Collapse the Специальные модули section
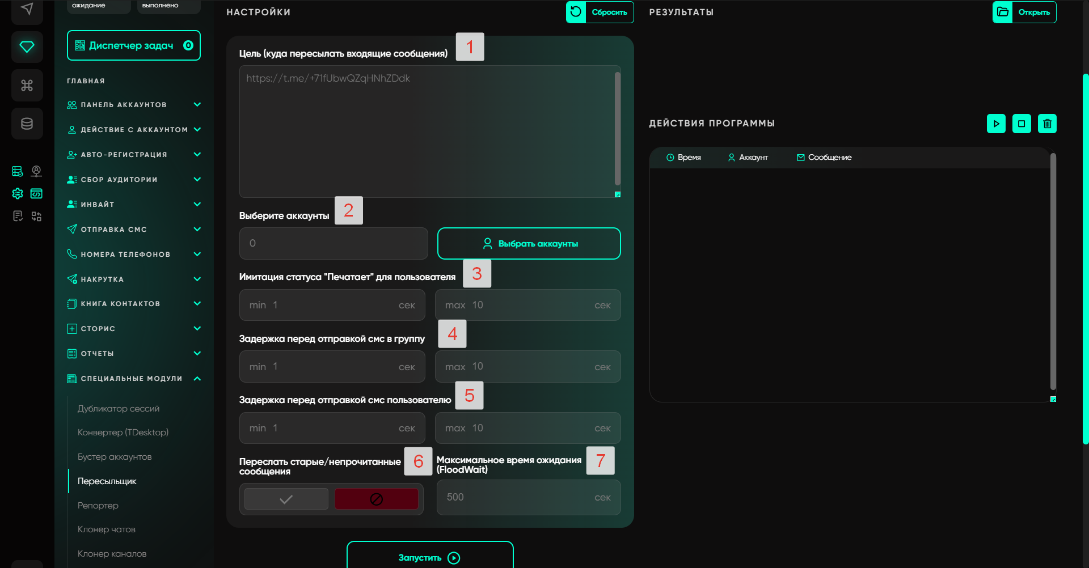Viewport: 1089px width, 568px height. (x=197, y=379)
